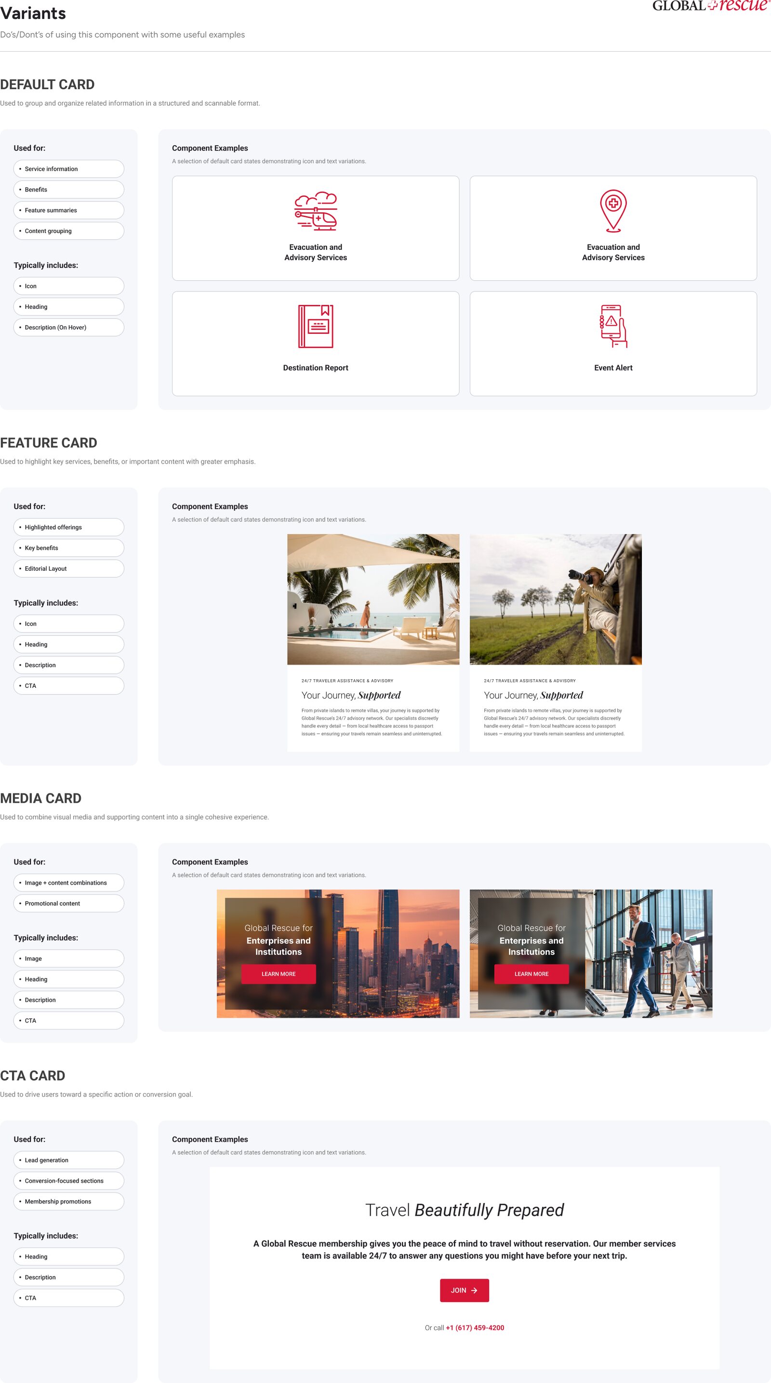The width and height of the screenshot is (771, 1383).
Task: Click the "Event Alert" card title
Action: pos(613,368)
